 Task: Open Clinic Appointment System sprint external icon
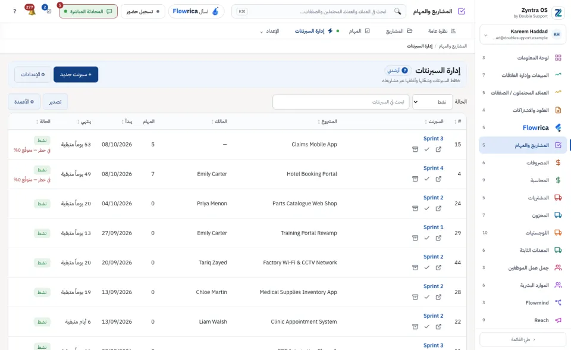tap(438, 327)
